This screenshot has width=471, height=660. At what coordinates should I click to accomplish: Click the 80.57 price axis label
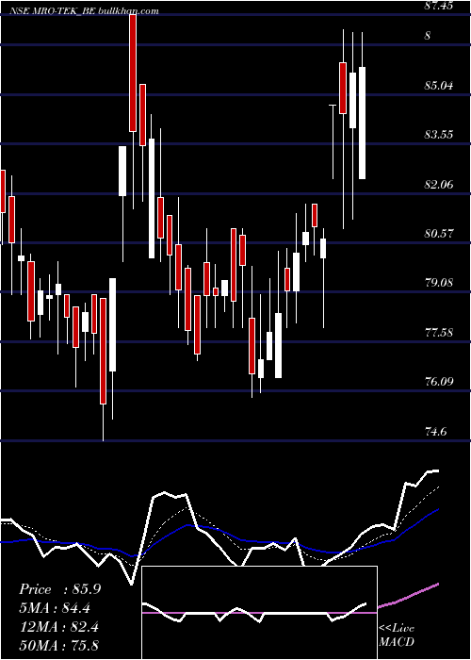coord(439,233)
